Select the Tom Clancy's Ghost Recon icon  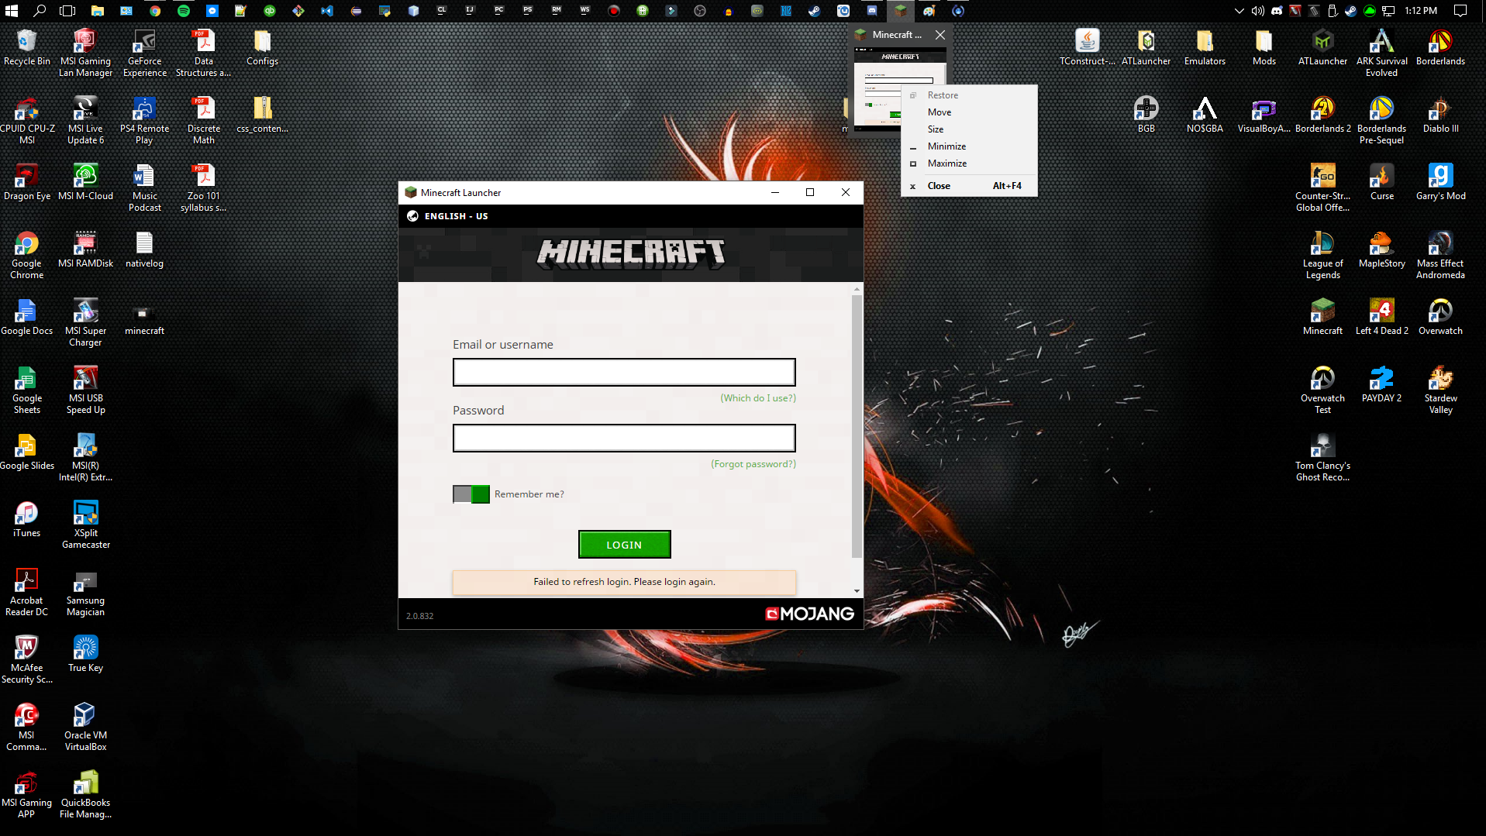[1323, 457]
